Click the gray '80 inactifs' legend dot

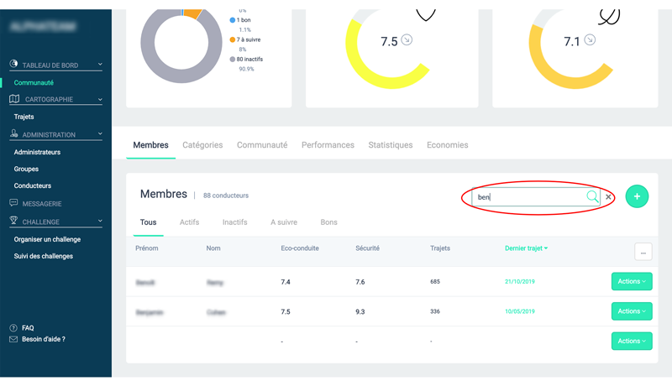(233, 60)
